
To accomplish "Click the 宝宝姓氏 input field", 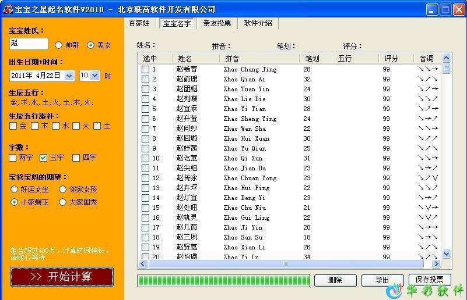I will point(29,44).
